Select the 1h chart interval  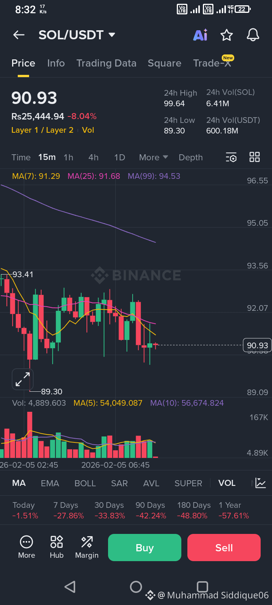68,157
